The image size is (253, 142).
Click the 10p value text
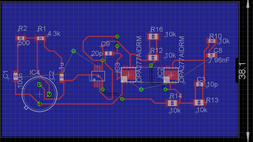point(212,84)
